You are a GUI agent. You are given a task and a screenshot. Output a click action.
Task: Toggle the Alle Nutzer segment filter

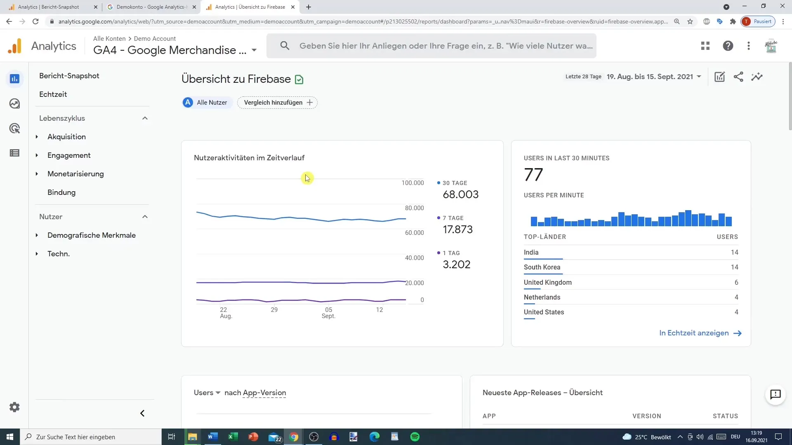[205, 102]
